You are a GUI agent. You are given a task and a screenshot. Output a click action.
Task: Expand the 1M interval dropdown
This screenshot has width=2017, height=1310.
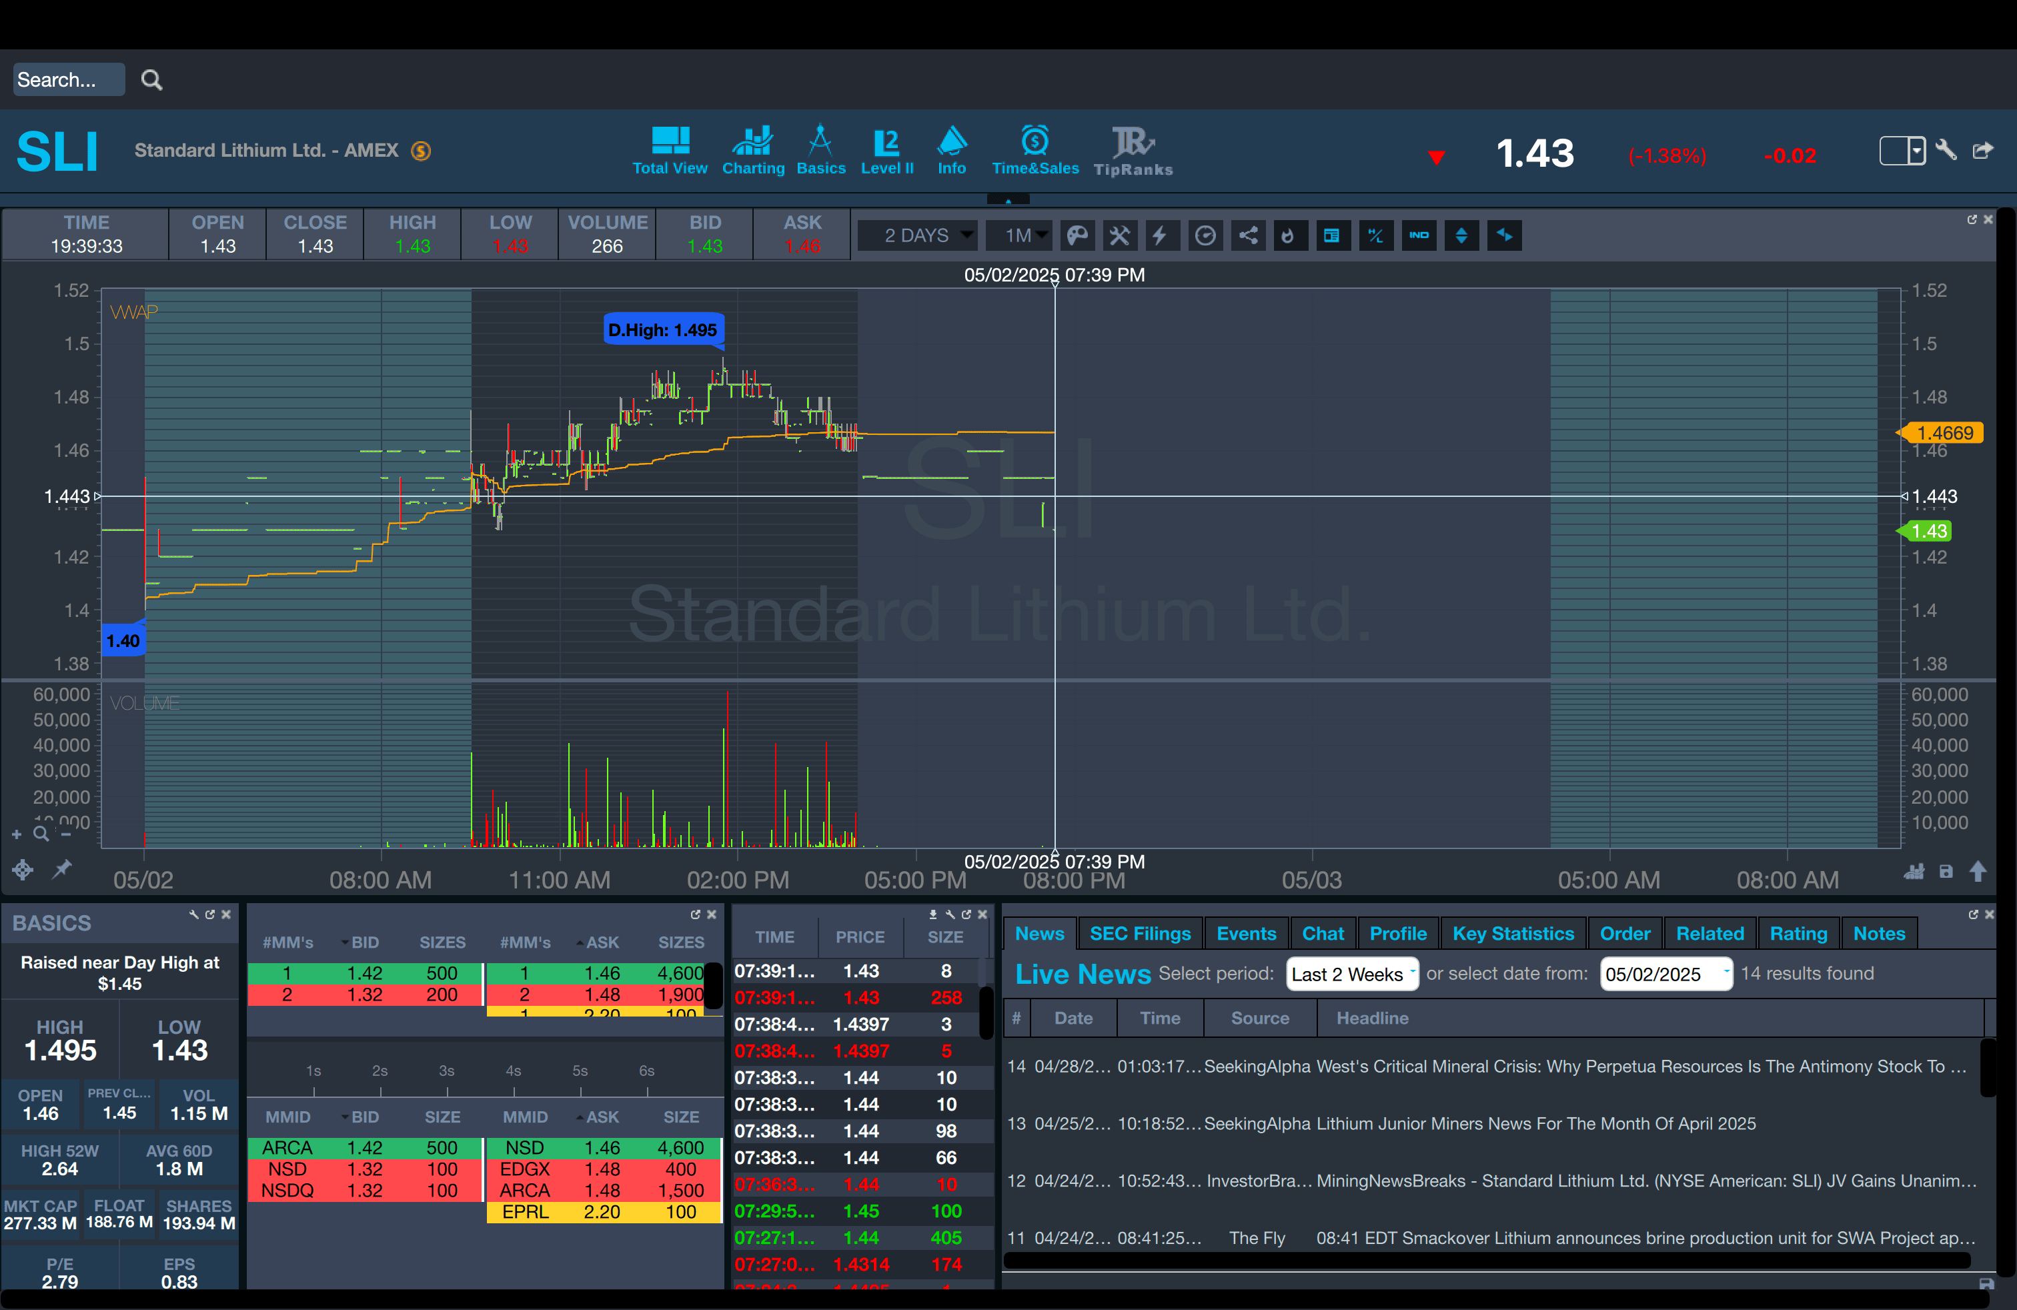(x=1019, y=235)
